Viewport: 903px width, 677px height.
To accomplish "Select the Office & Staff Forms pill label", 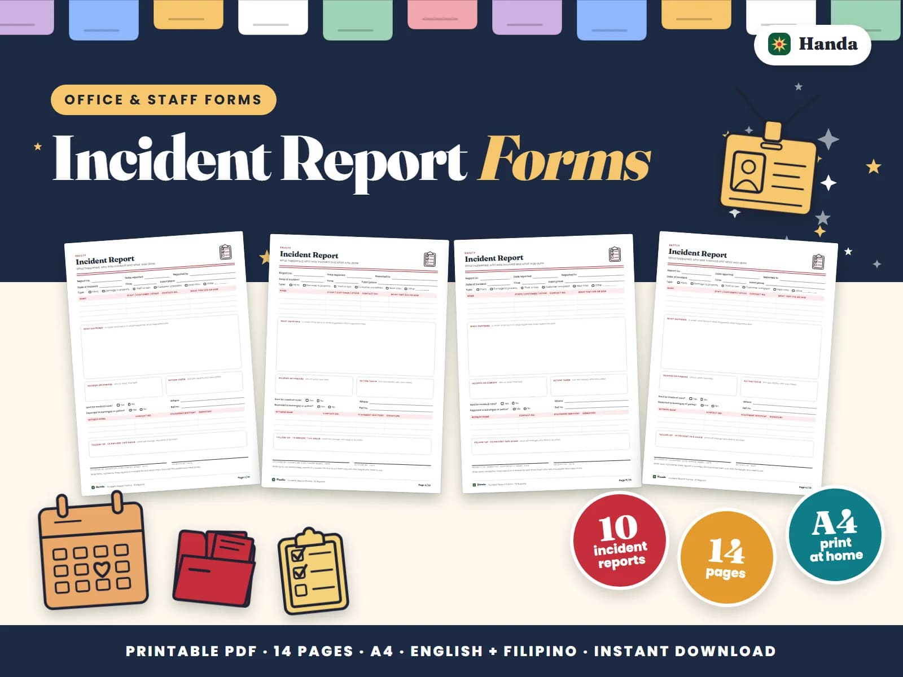I will 163,100.
